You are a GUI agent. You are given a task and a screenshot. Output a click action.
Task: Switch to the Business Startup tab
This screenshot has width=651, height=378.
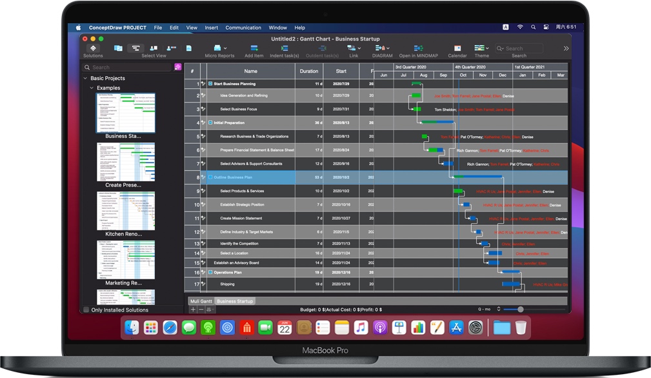point(234,301)
